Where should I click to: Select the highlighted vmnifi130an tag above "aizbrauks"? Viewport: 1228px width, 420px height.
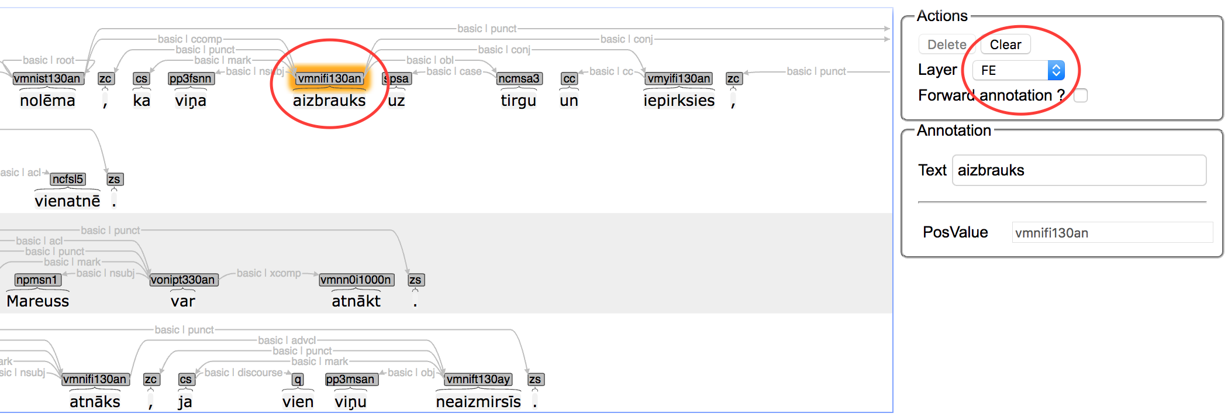coord(329,77)
